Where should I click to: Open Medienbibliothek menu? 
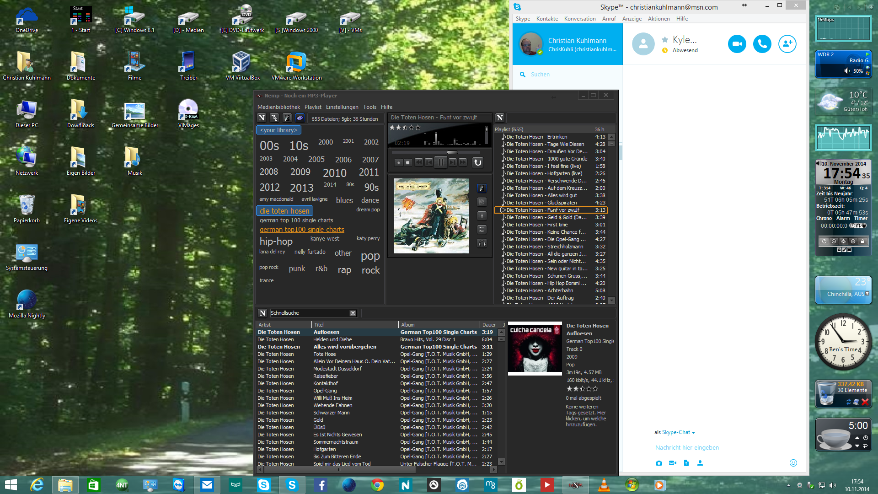278,107
